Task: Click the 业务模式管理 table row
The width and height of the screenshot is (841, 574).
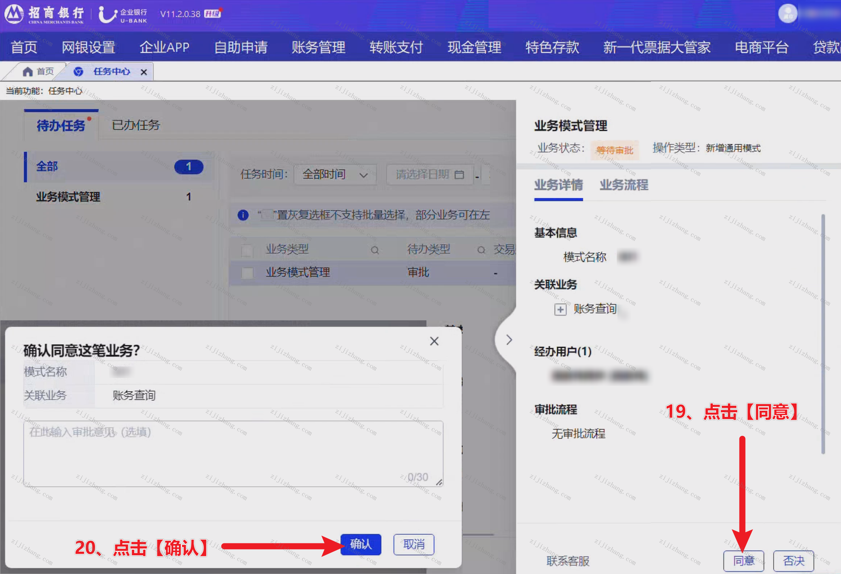Action: point(372,273)
